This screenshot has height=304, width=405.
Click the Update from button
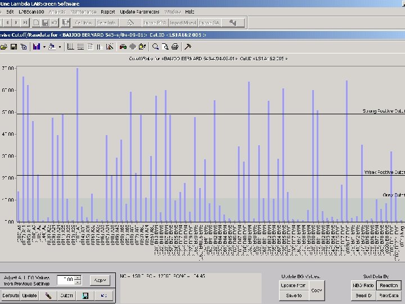click(x=293, y=285)
